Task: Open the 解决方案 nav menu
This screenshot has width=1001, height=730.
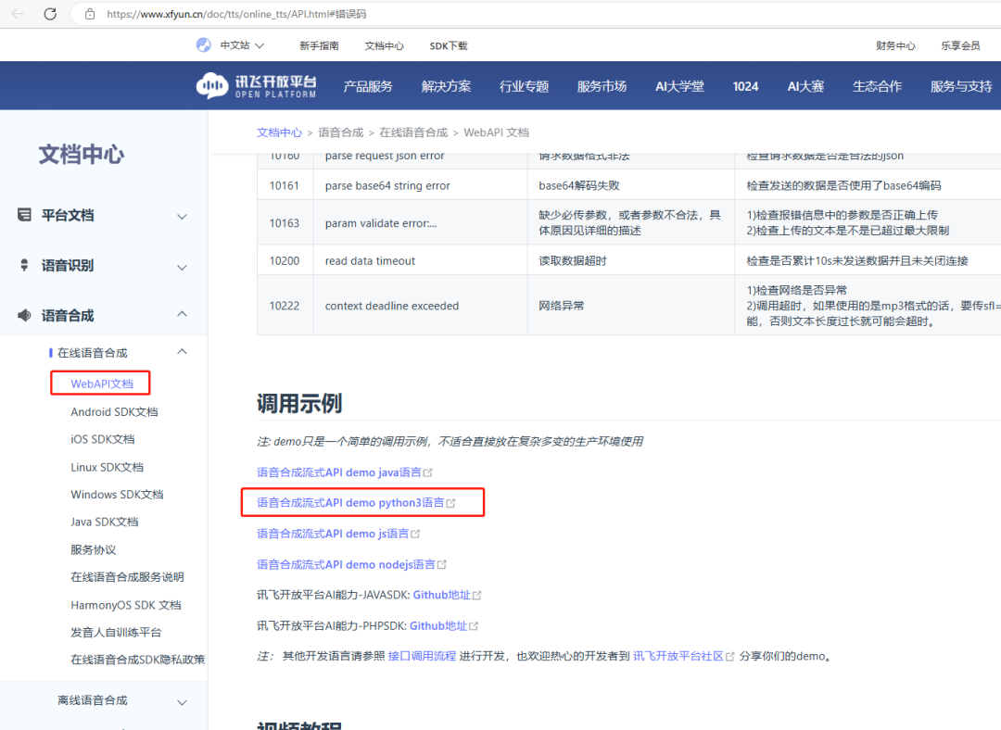Action: tap(446, 86)
